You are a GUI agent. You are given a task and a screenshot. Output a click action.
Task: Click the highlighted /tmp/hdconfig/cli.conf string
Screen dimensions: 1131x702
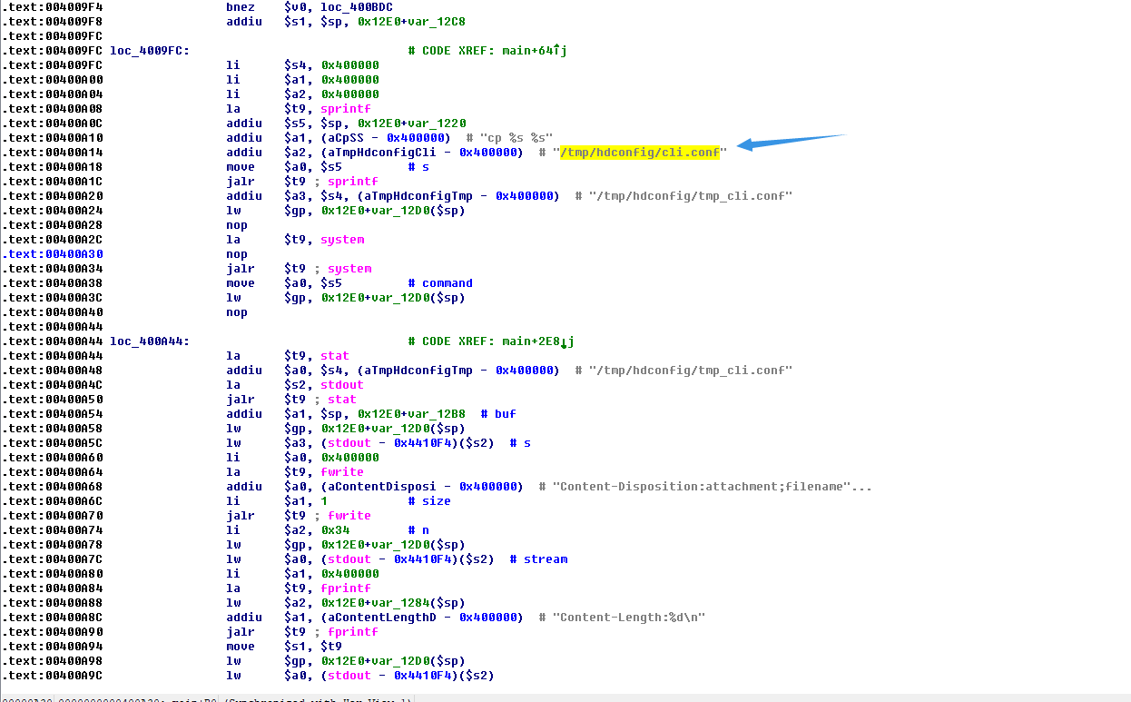pyautogui.click(x=640, y=153)
